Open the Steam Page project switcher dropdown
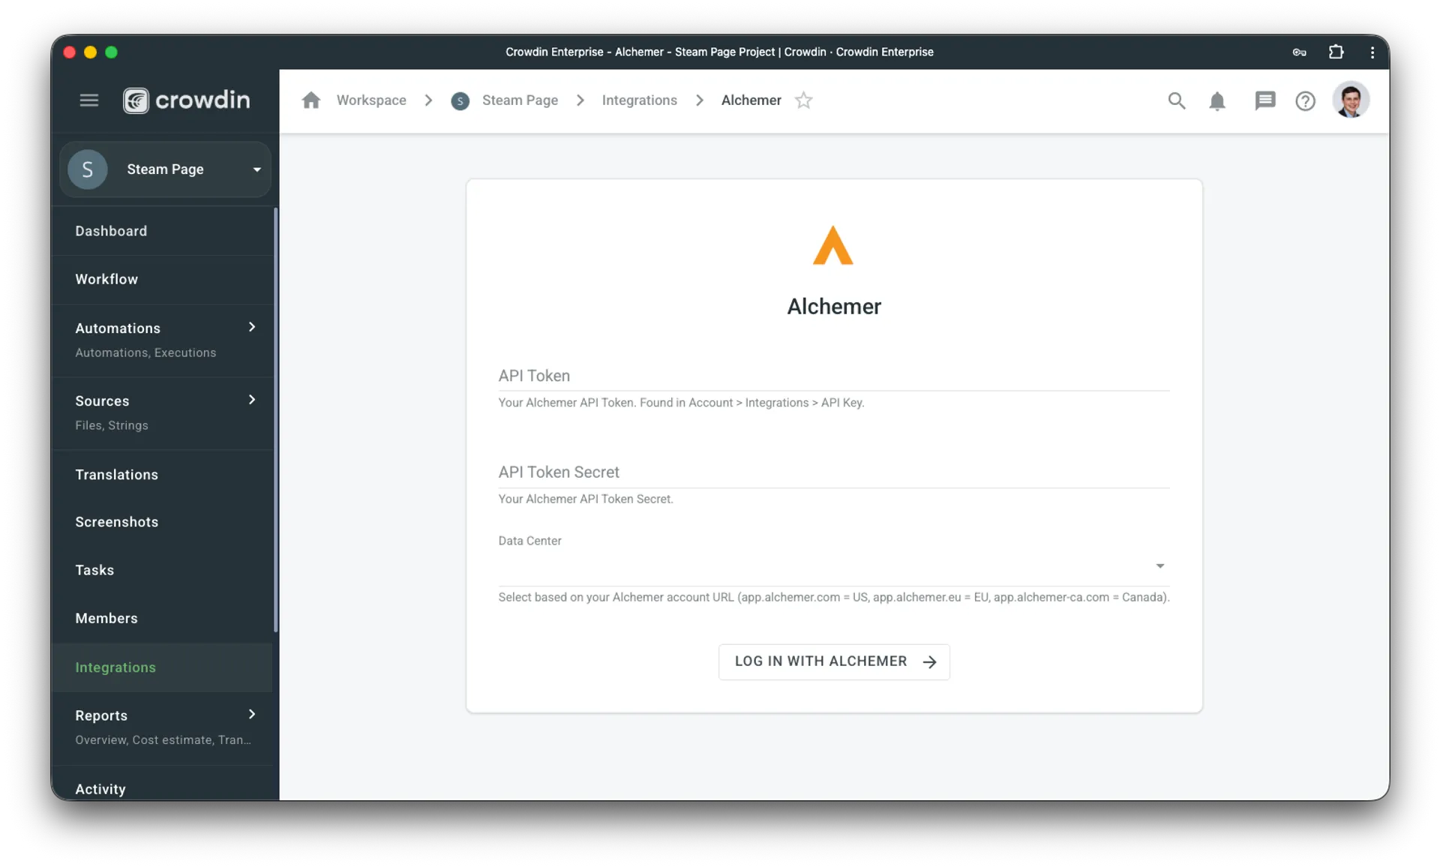1440x867 pixels. [x=256, y=169]
